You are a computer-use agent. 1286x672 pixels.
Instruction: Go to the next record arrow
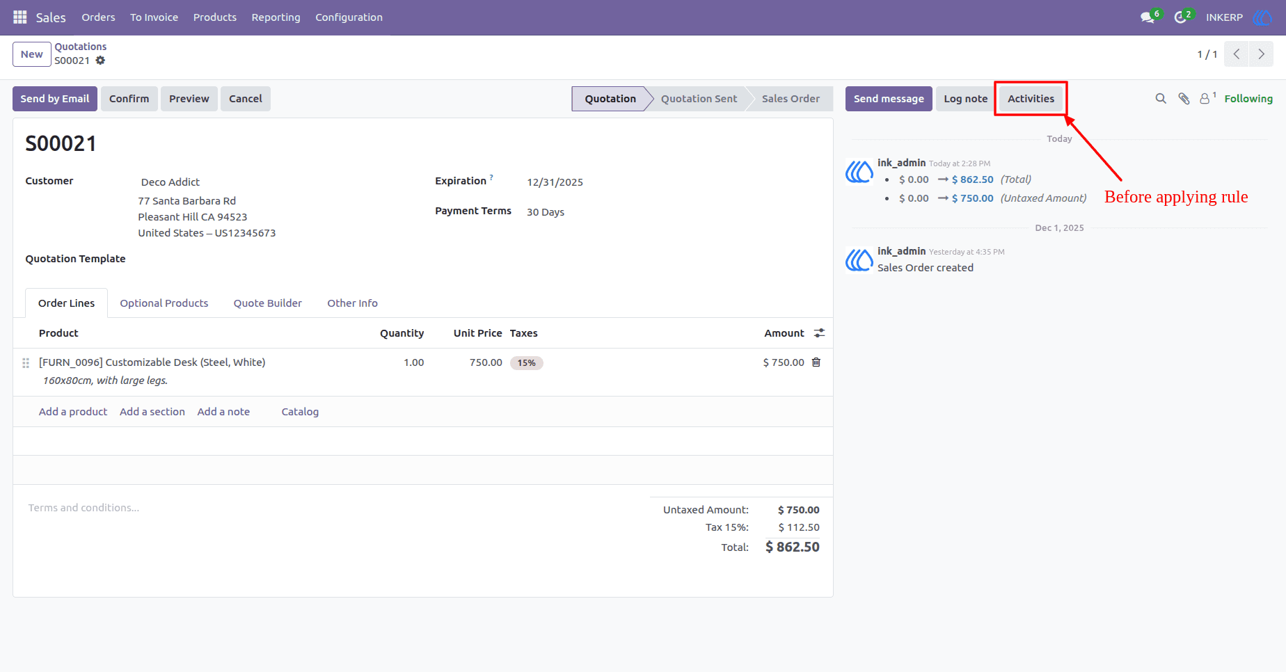(1261, 54)
